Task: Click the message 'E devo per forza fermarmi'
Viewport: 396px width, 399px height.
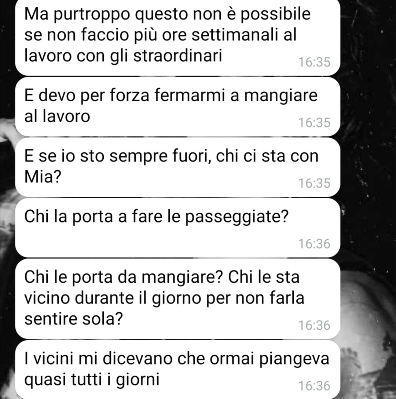Action: coord(177,106)
